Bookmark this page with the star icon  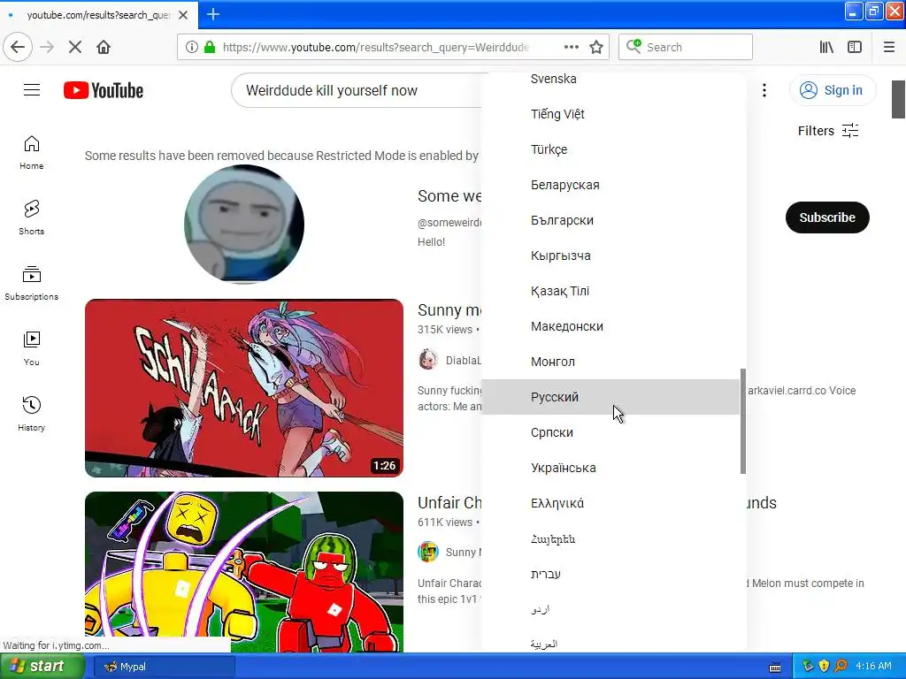[x=596, y=47]
